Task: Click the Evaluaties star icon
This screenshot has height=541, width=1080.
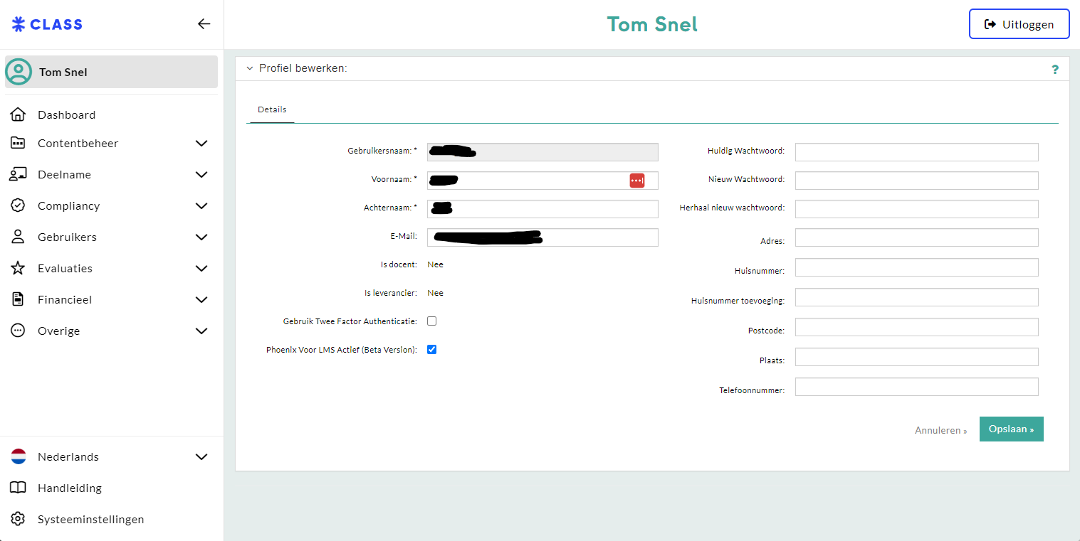Action: (x=18, y=268)
